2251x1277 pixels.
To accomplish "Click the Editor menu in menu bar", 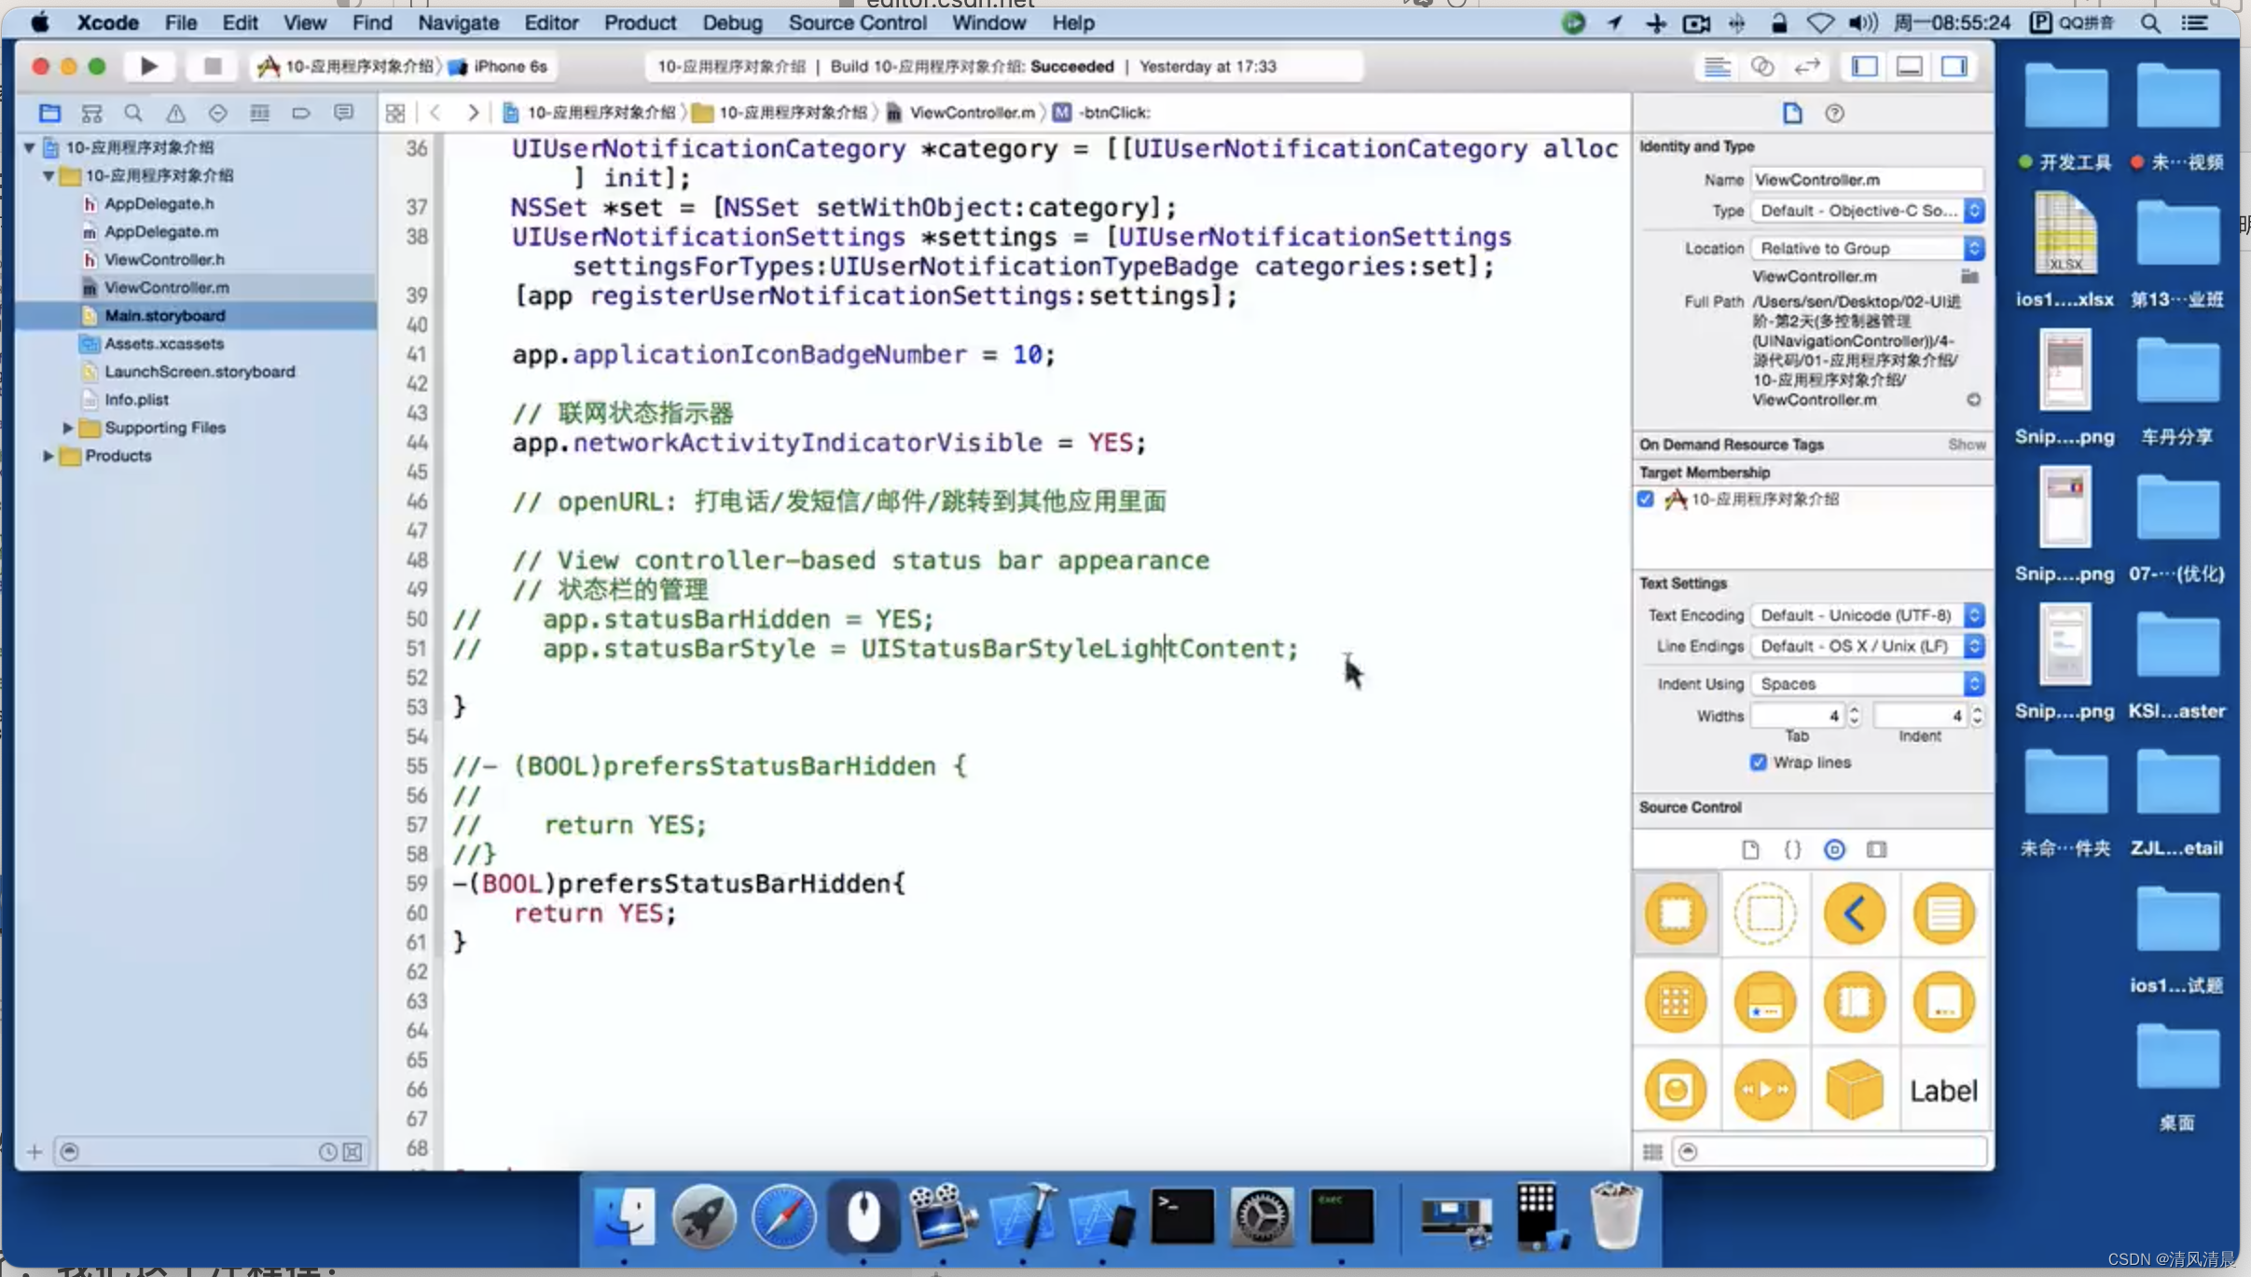I will (550, 21).
